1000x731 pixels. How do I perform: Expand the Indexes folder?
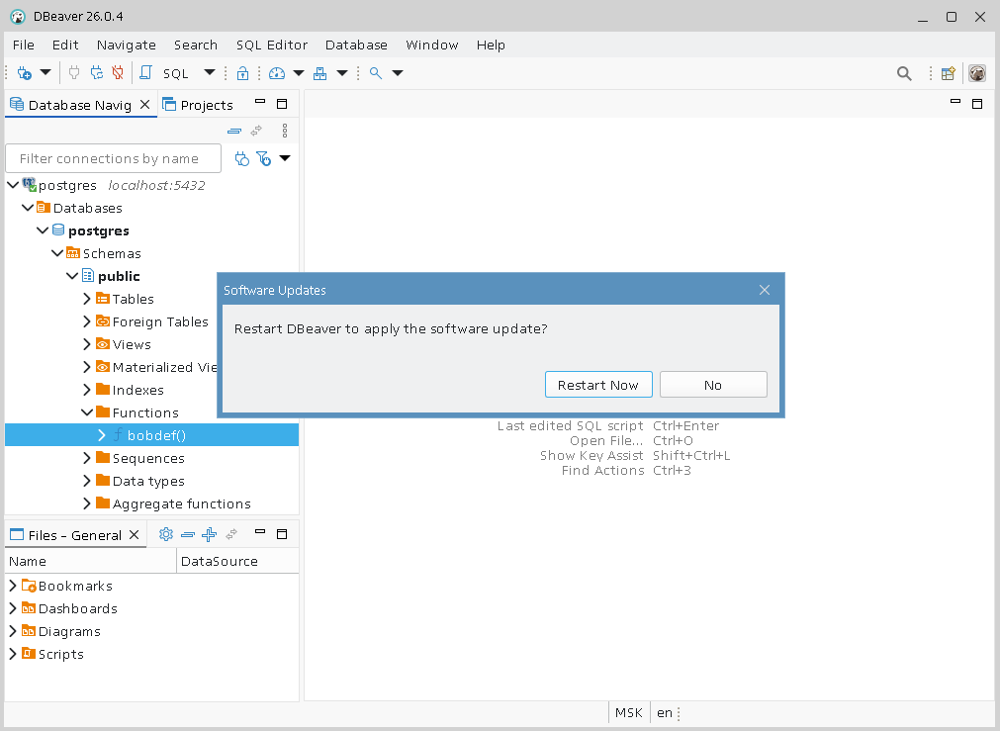point(87,390)
